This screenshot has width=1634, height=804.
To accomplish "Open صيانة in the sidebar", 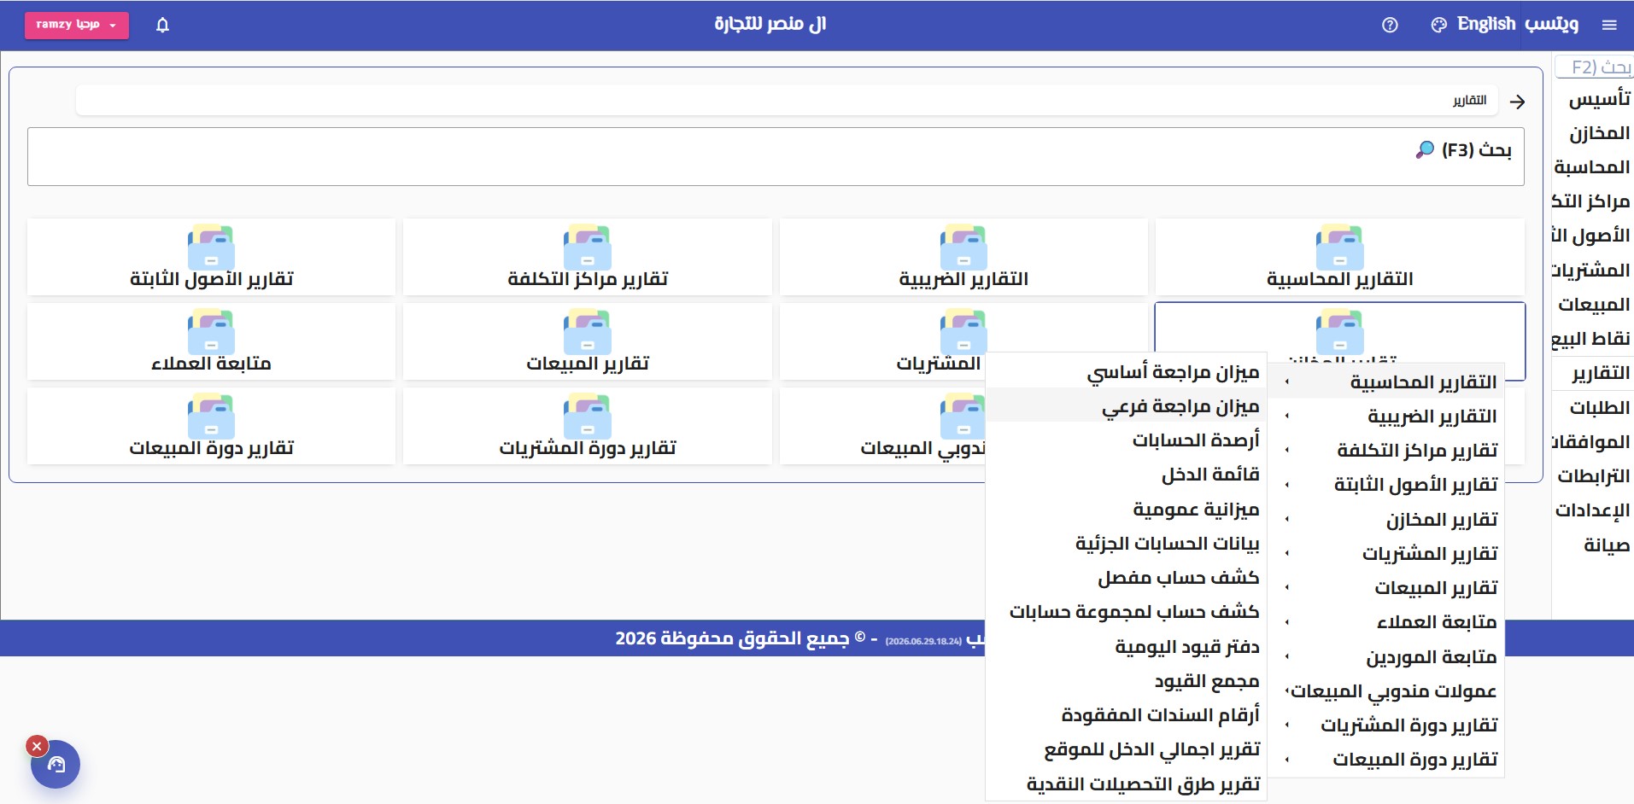I will (x=1607, y=545).
